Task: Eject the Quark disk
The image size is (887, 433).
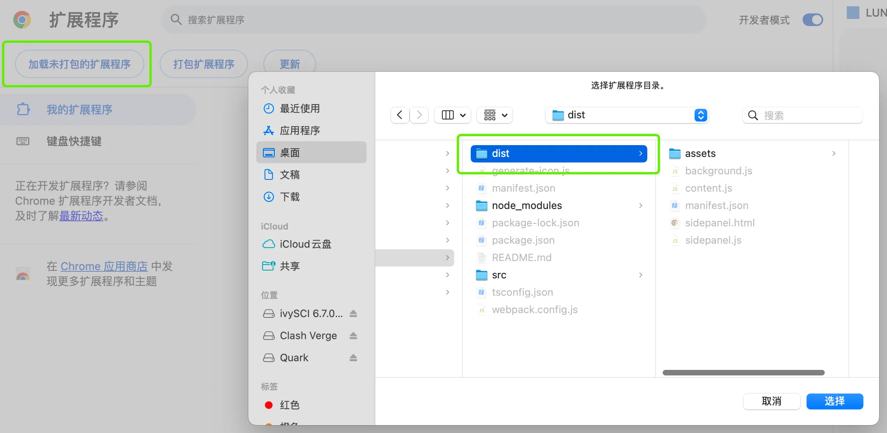Action: (x=353, y=358)
